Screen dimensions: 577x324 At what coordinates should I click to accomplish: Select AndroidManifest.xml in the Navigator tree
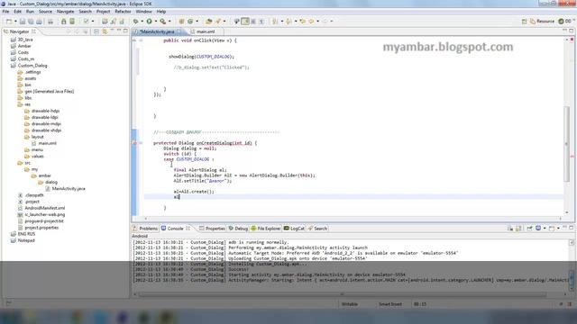tap(44, 208)
